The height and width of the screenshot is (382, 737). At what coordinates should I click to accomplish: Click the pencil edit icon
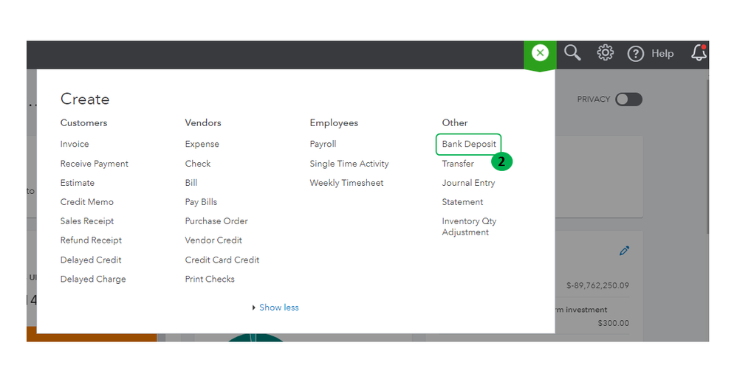pyautogui.click(x=625, y=251)
